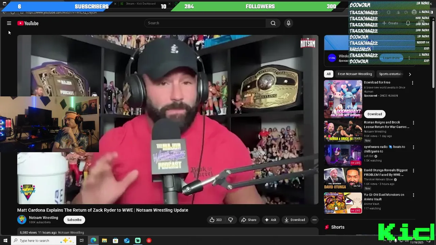Image resolution: width=436 pixels, height=245 pixels.
Task: Click The Ariel Helwani Show channel name
Action: (x=378, y=179)
